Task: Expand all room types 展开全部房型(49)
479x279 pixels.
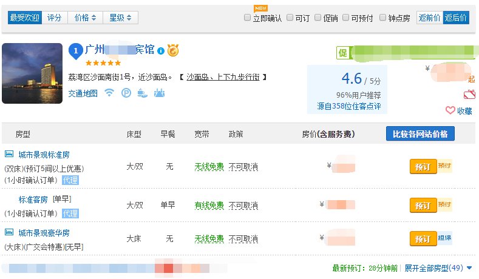Action: (x=438, y=268)
